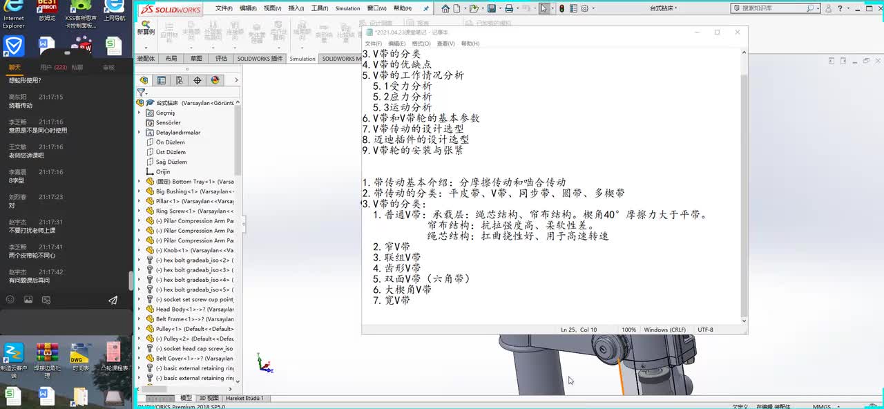Click the Print icon
This screenshot has height=409, width=884.
tap(509, 8)
